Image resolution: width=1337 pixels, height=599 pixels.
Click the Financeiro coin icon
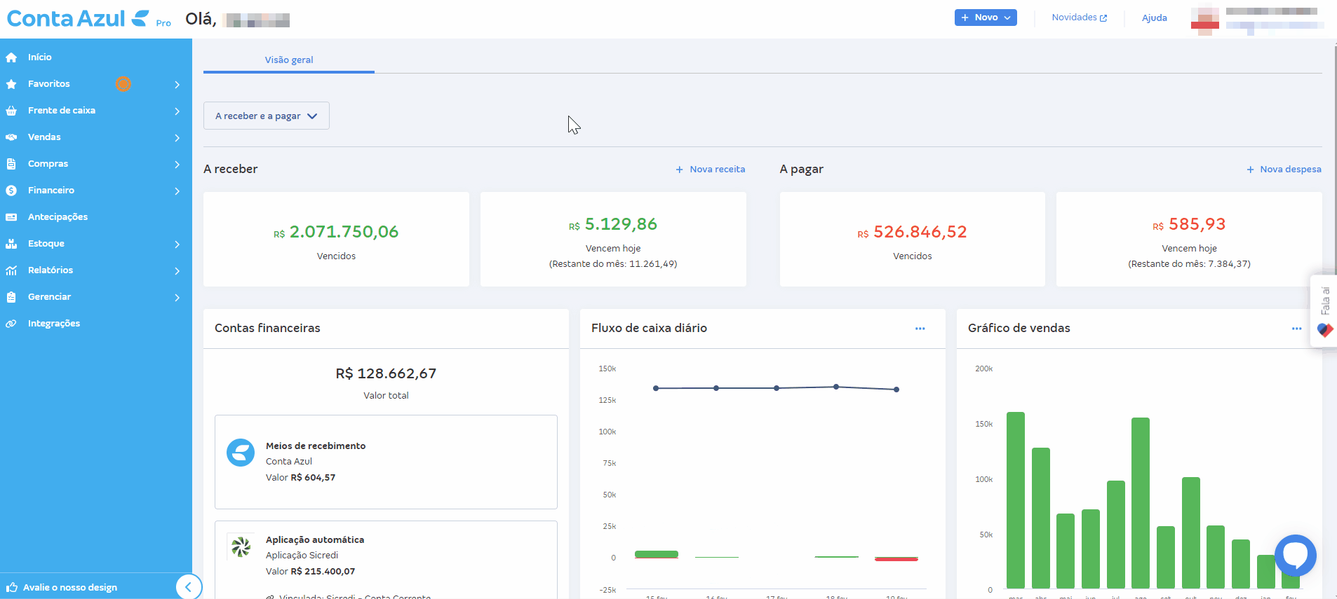tap(11, 191)
